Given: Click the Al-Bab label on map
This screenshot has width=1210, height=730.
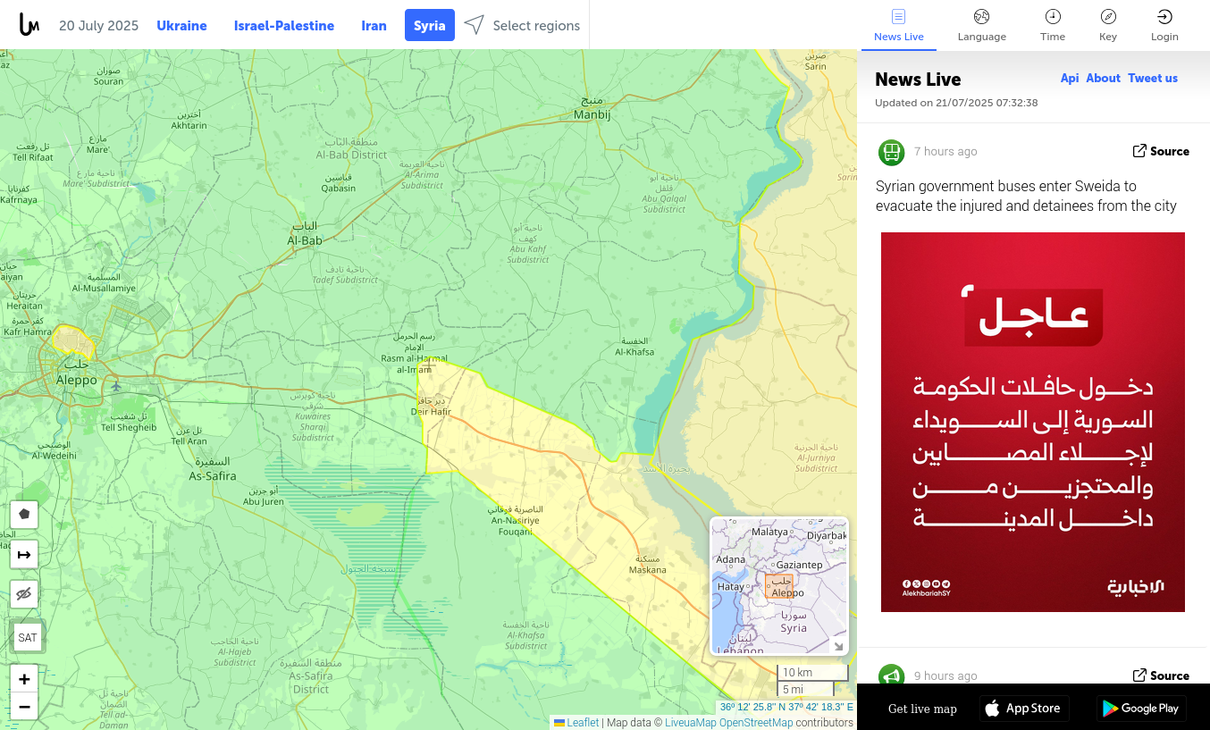Looking at the screenshot, I should point(305,234).
